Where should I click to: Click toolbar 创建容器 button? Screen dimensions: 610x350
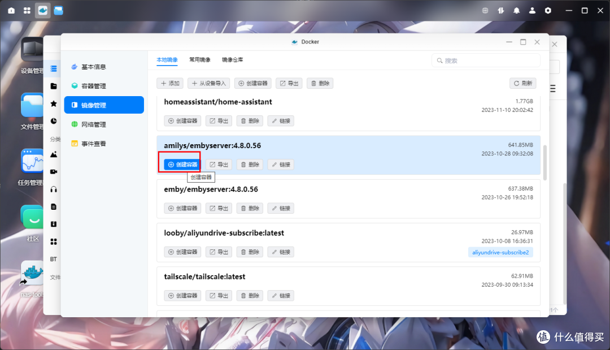tap(253, 83)
